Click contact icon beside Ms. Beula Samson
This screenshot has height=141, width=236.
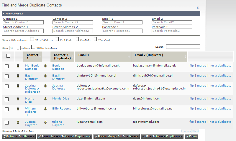[x=18, y=66]
